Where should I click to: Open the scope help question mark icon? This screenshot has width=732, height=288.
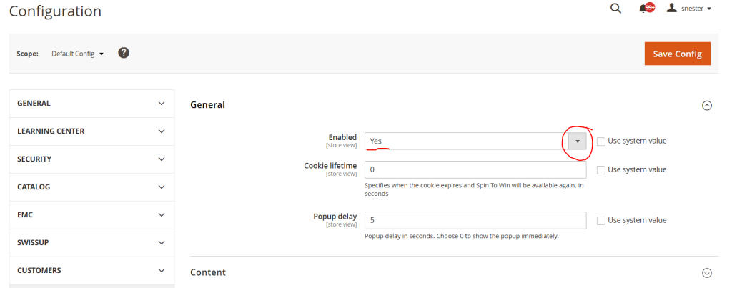coord(124,53)
